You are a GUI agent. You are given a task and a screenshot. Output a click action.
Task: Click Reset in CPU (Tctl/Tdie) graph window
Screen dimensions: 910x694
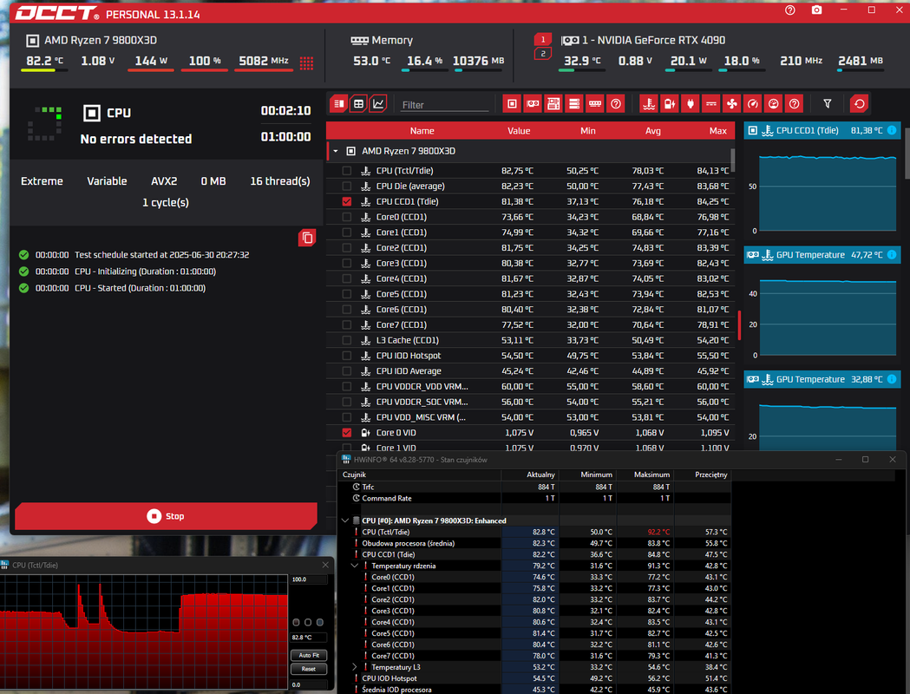(x=309, y=669)
